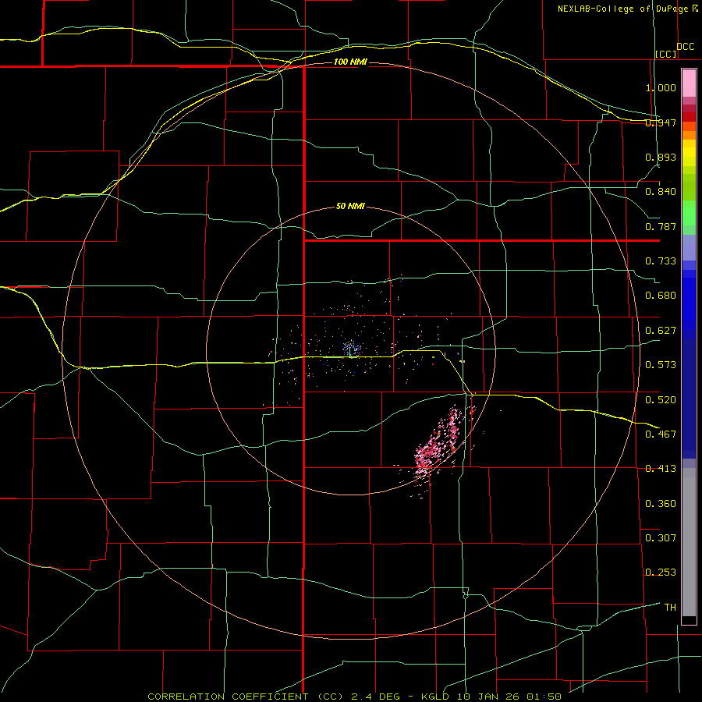Screen dimensions: 702x702
Task: Click the bottom caption naming Correlation Coefficient product
Action: click(354, 697)
